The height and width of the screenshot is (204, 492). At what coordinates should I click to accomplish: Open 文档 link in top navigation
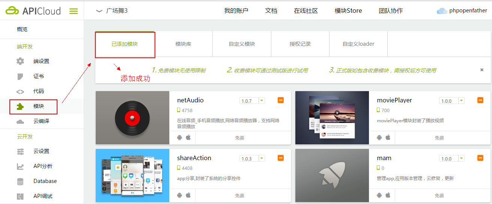coord(271,11)
